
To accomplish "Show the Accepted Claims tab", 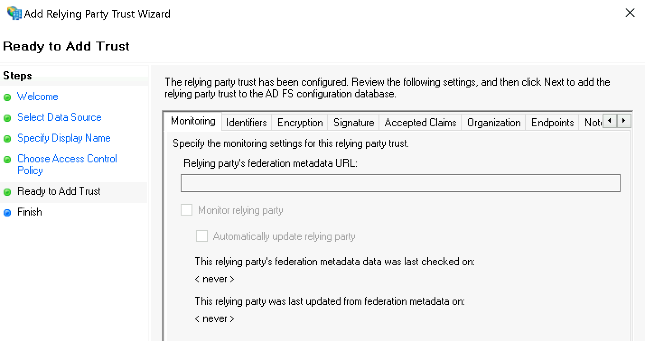I will [420, 123].
